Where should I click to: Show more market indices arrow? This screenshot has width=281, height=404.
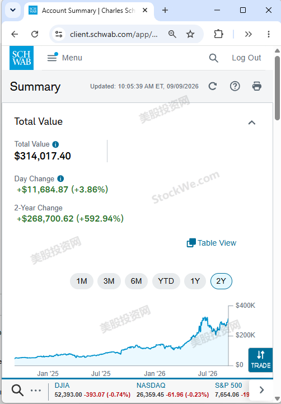click(x=261, y=390)
